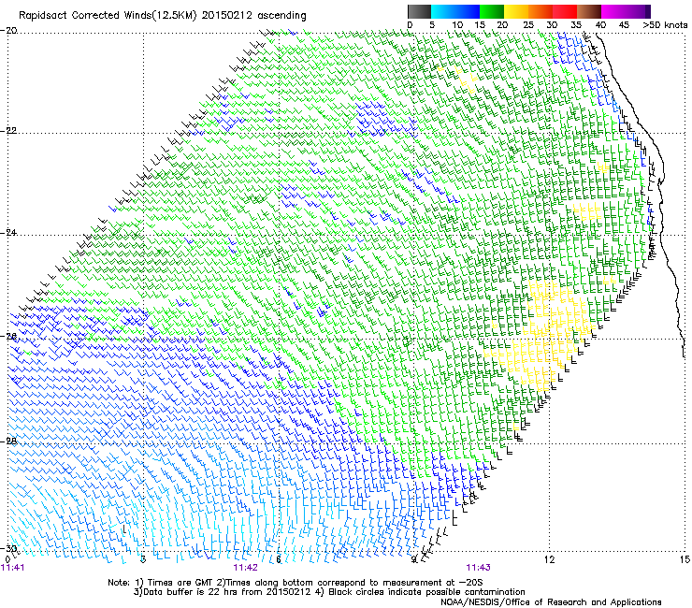The width and height of the screenshot is (692, 608).
Task: Click the '-28' latitude axis label
Action: click(x=8, y=441)
